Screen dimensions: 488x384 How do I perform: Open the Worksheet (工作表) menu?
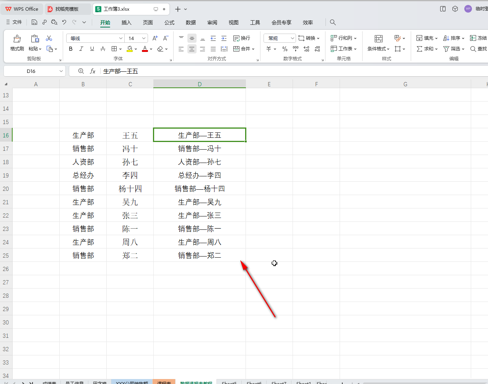pos(343,49)
